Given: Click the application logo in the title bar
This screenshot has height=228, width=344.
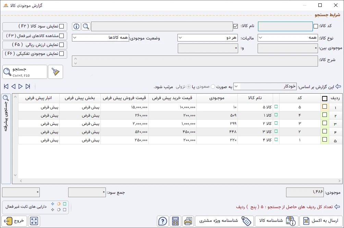Looking at the screenshot, I should [x=6, y=5].
